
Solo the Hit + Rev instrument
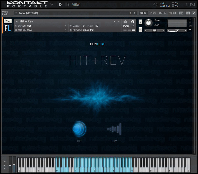[x=140, y=22]
